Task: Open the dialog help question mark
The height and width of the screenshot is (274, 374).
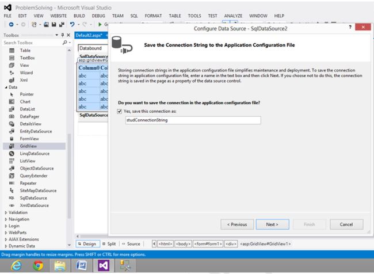Action: pos(350,27)
